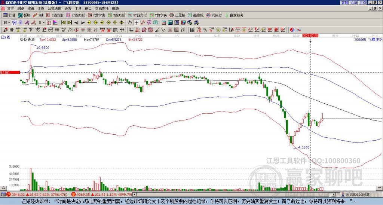This screenshot has height=205, width=383.
Task: Open the 板块 sector view
Action: point(24,15)
